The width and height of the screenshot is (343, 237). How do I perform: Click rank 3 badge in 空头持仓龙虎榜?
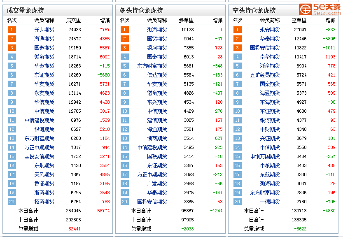click(x=238, y=48)
